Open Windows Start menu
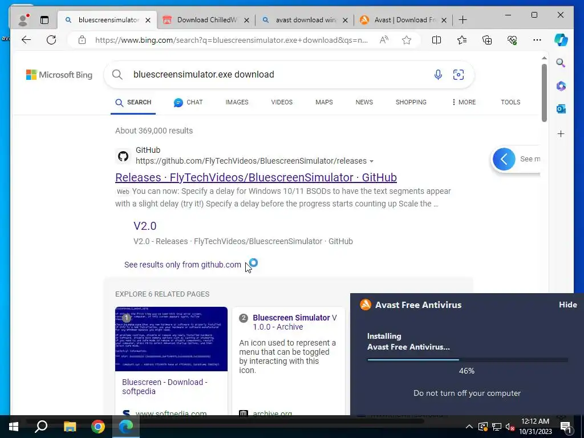This screenshot has height=438, width=584. [14, 427]
